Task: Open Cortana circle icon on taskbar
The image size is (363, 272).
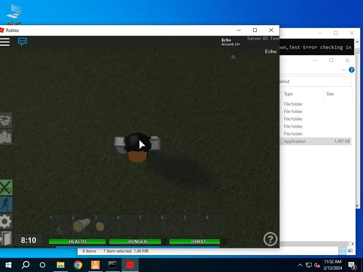Action: pyautogui.click(x=43, y=265)
